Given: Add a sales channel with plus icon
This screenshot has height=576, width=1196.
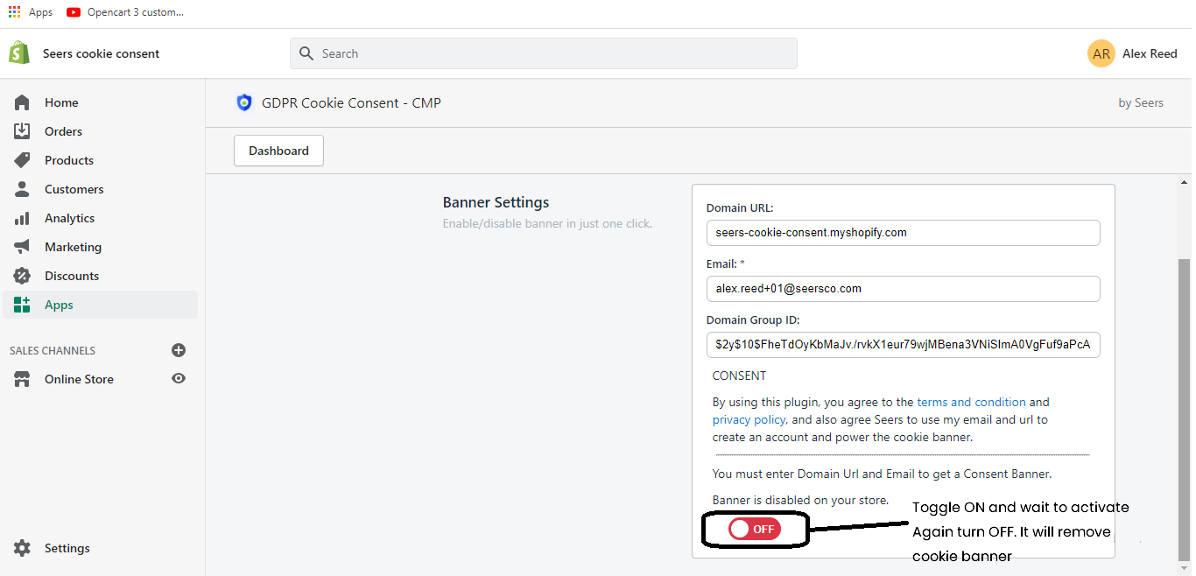Looking at the screenshot, I should [x=179, y=350].
